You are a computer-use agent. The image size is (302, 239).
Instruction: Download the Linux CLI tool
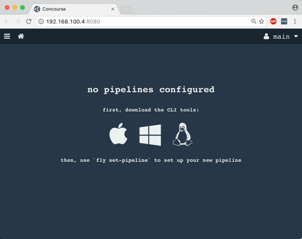point(182,135)
